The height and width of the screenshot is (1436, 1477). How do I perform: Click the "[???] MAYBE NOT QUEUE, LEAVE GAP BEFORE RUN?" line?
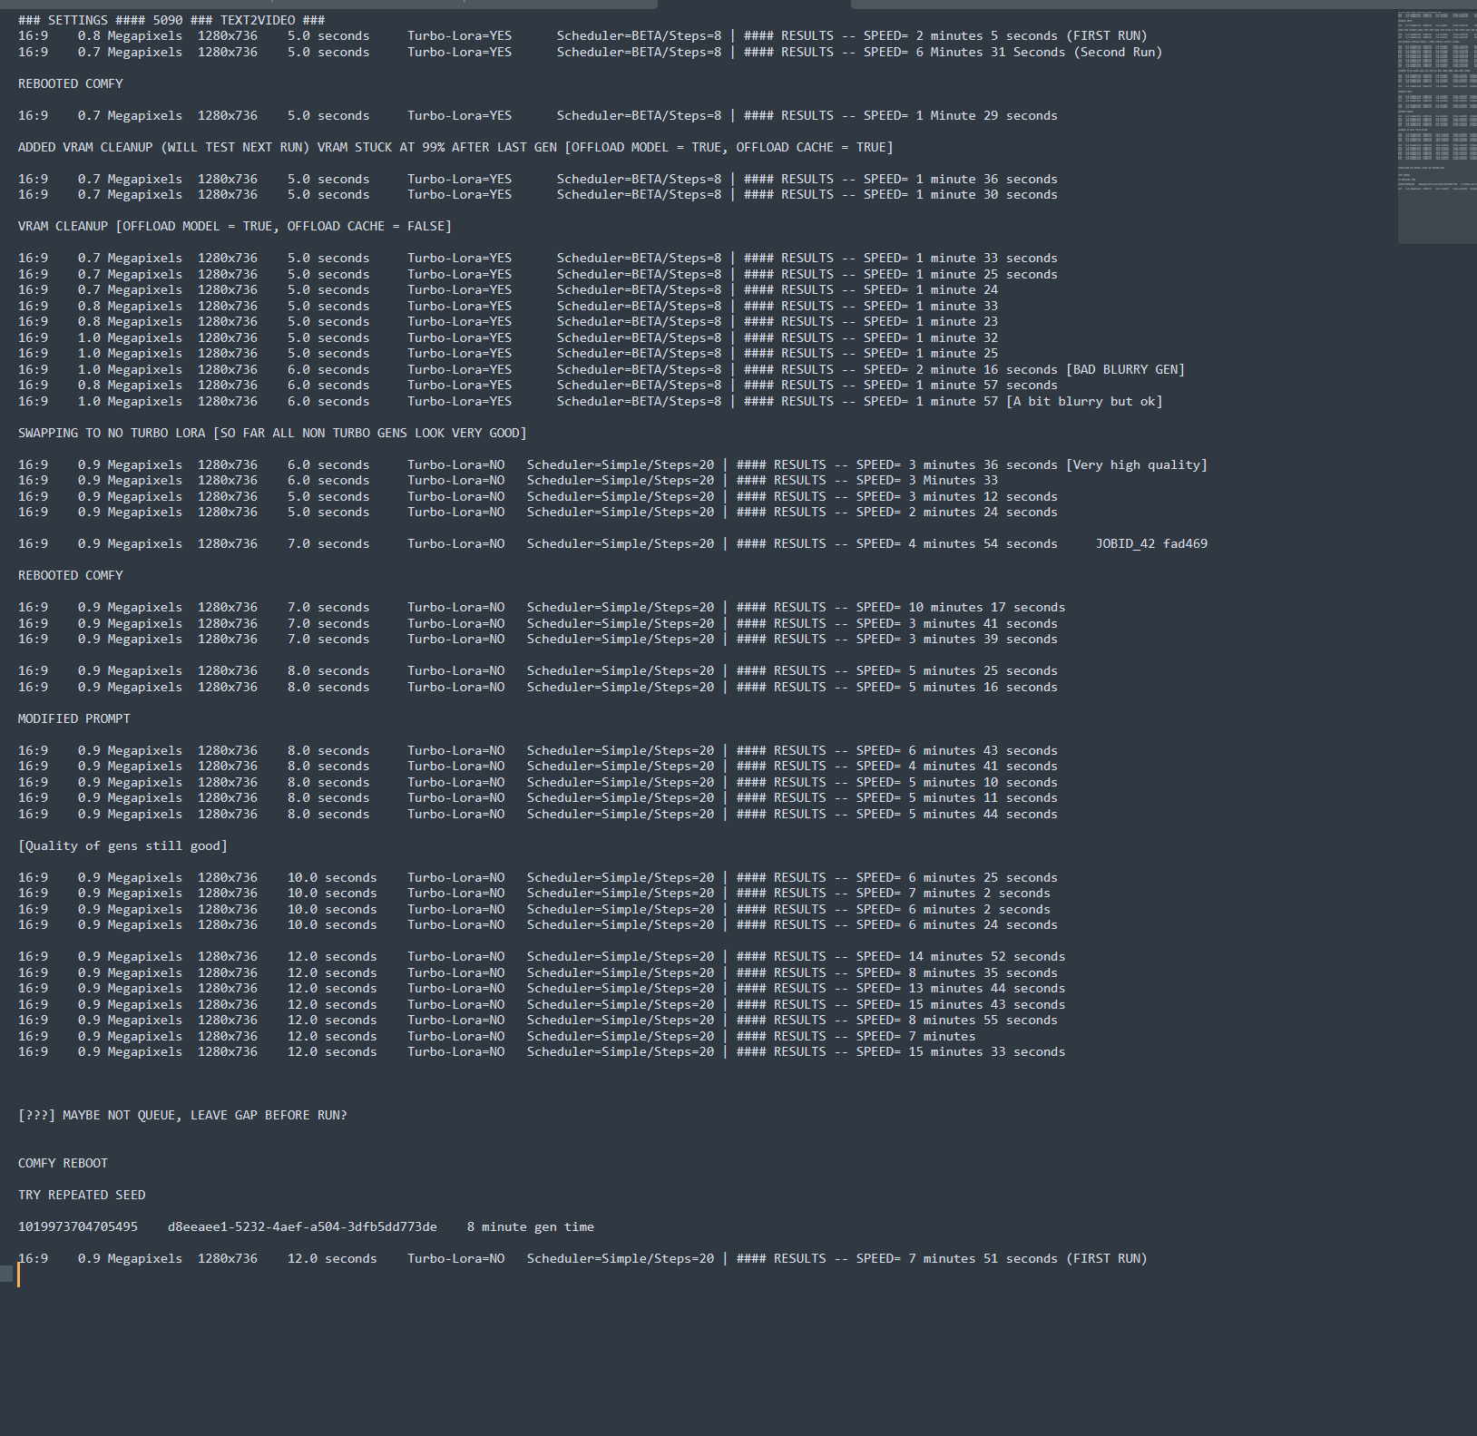[182, 1116]
